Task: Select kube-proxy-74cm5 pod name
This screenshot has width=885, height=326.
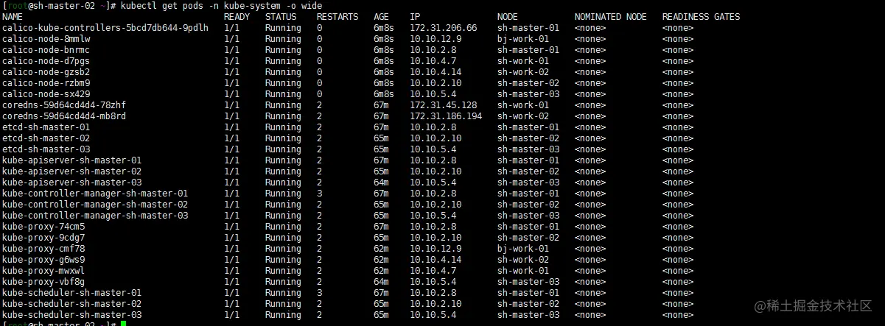Action: [43, 227]
